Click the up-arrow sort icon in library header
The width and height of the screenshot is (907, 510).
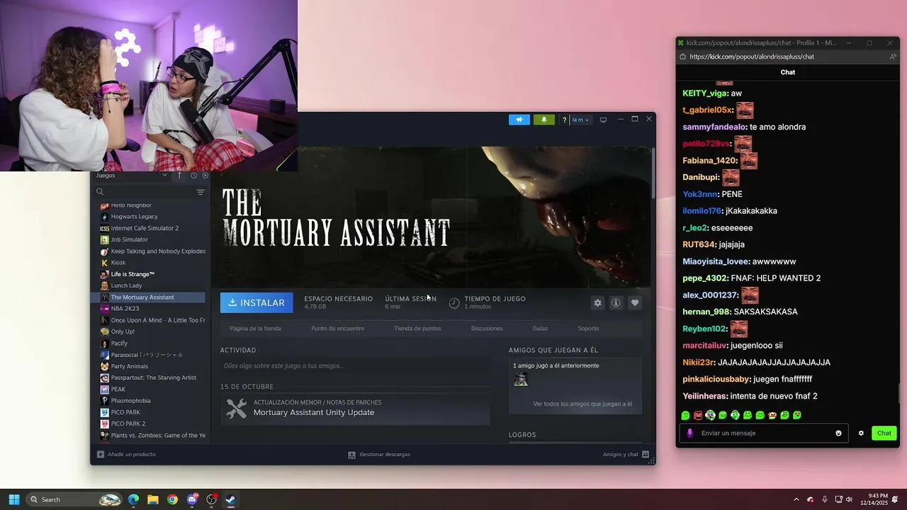point(179,175)
